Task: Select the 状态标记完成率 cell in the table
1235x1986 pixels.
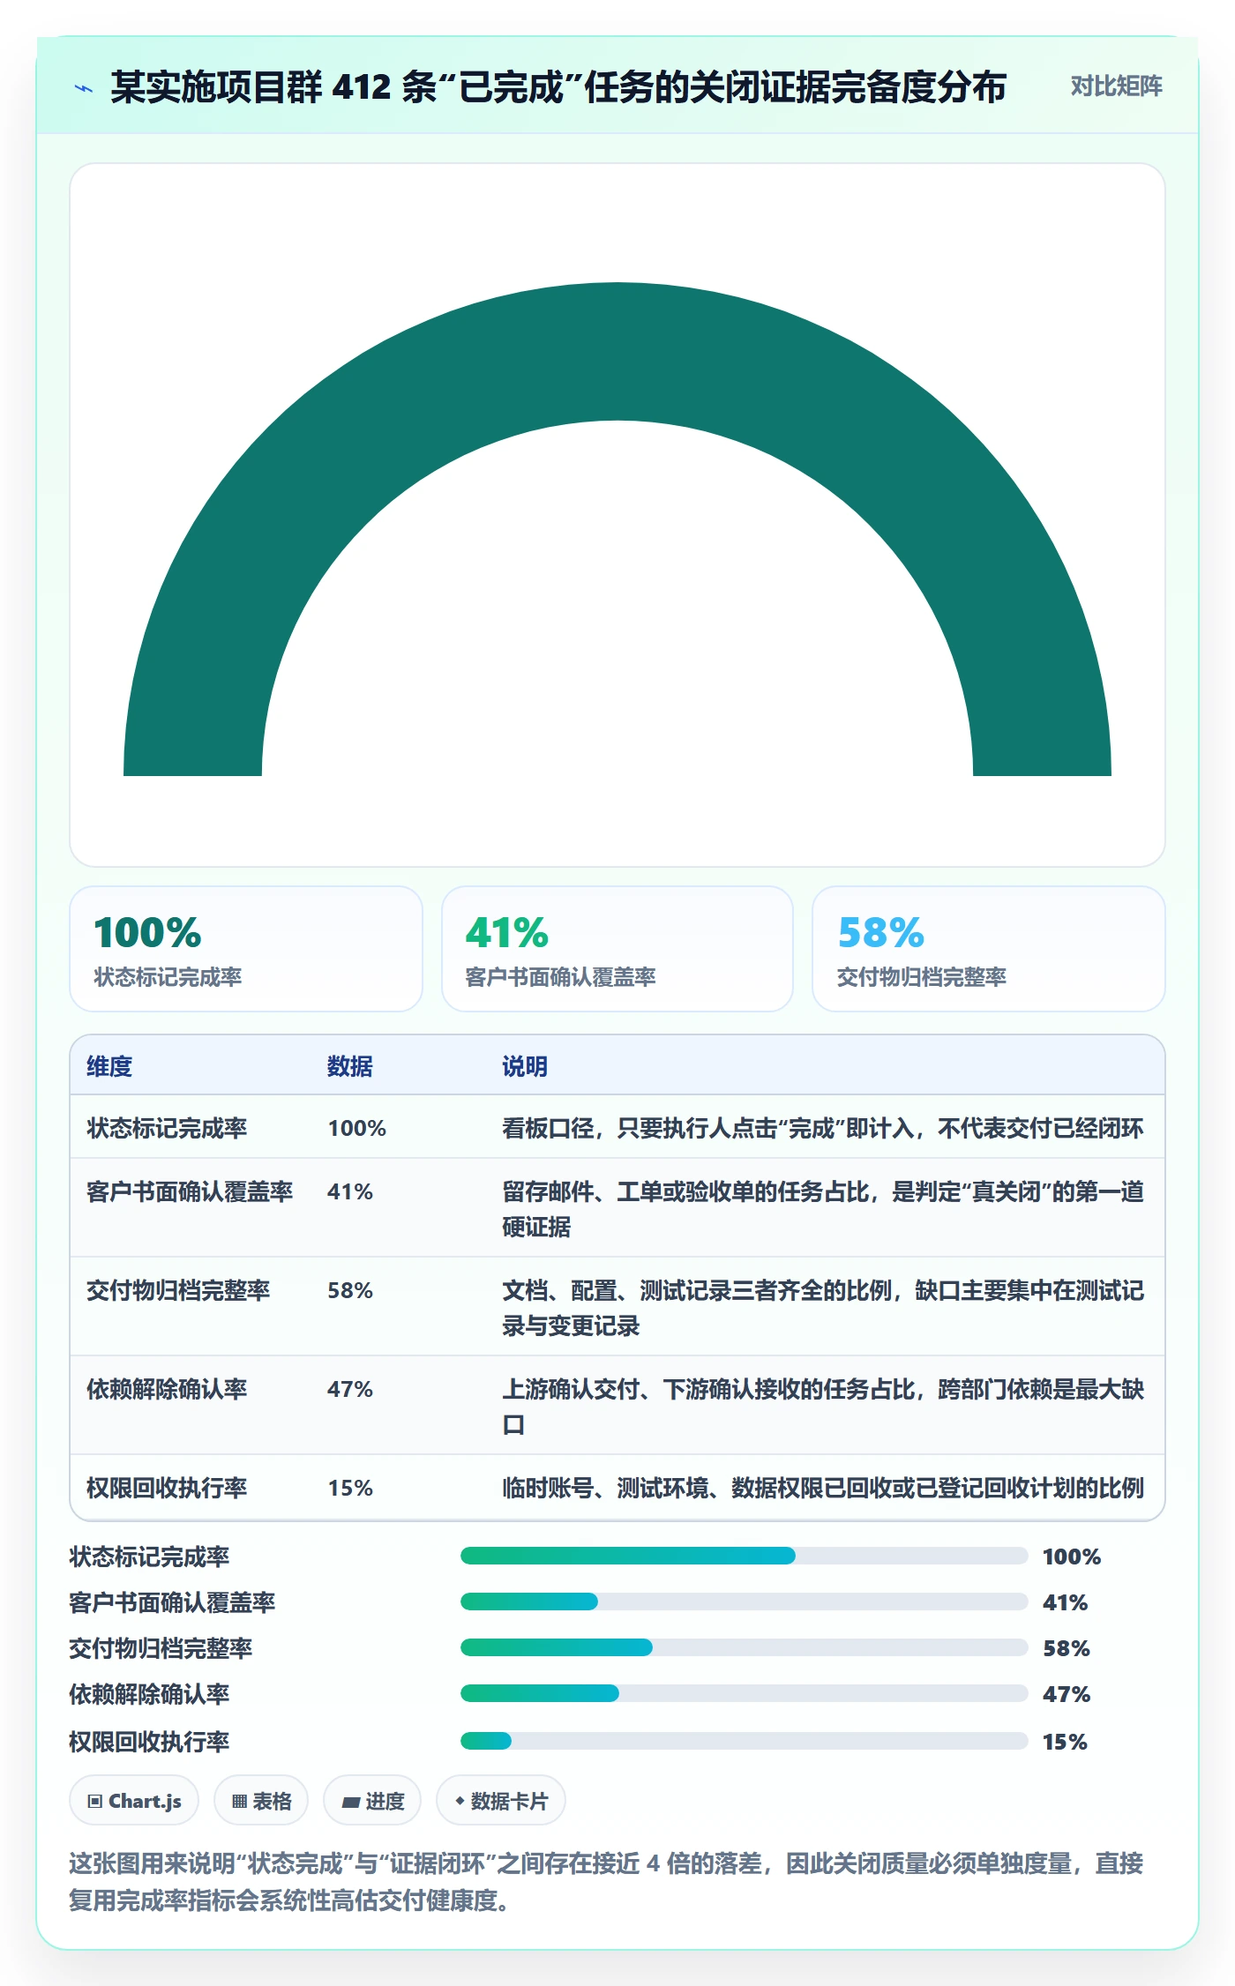Action: [167, 1128]
